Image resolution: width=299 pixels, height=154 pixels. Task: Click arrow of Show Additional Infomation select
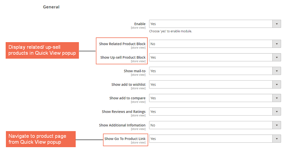277,125
